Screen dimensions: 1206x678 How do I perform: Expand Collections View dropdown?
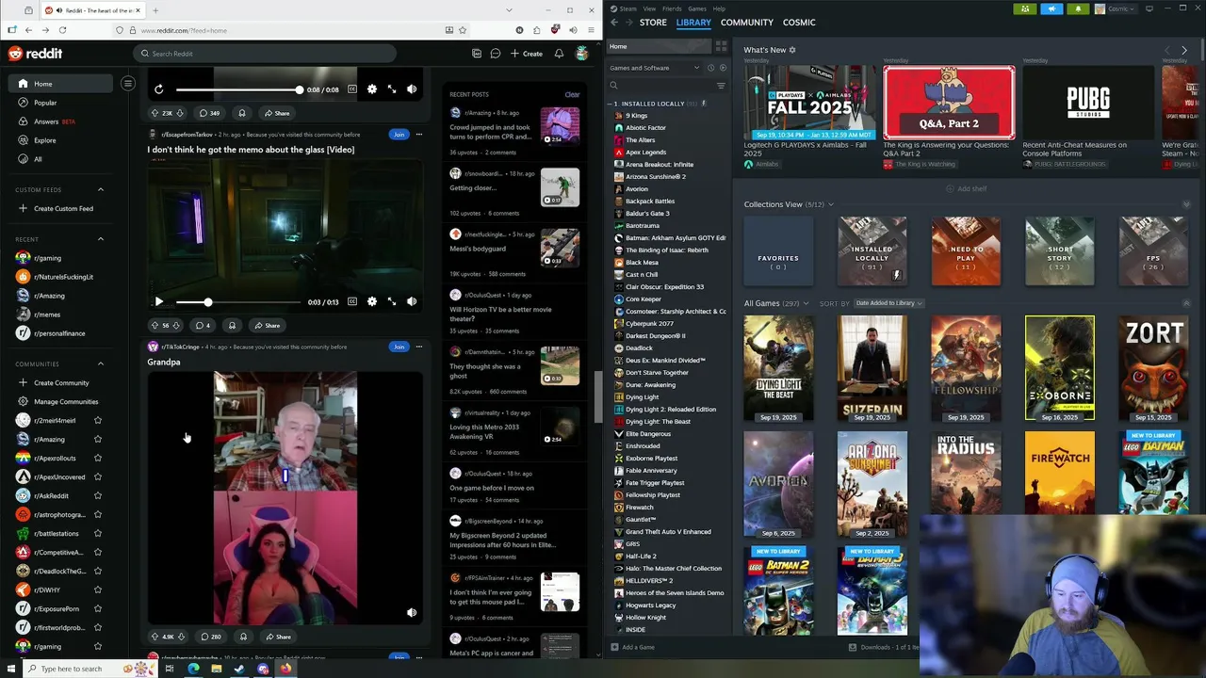(832, 204)
